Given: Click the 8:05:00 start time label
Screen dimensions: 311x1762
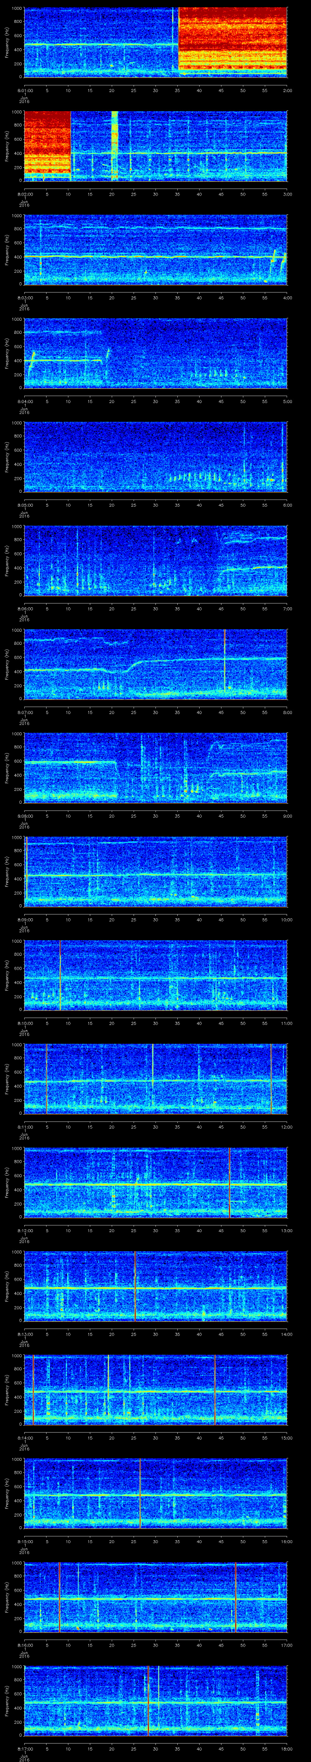Looking at the screenshot, I should coord(25,505).
